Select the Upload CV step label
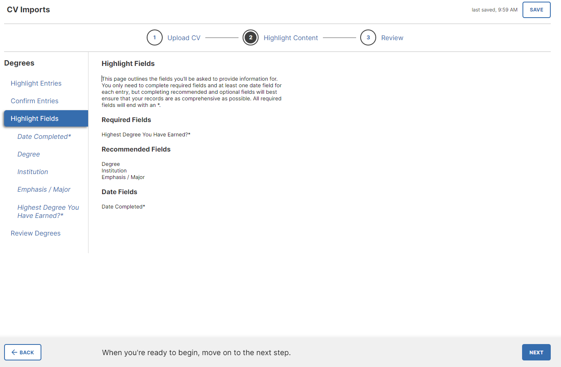561x367 pixels. pyautogui.click(x=184, y=37)
